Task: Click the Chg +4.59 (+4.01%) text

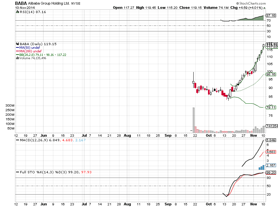Action: coord(247,8)
